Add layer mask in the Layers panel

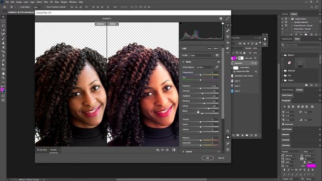tap(238, 135)
